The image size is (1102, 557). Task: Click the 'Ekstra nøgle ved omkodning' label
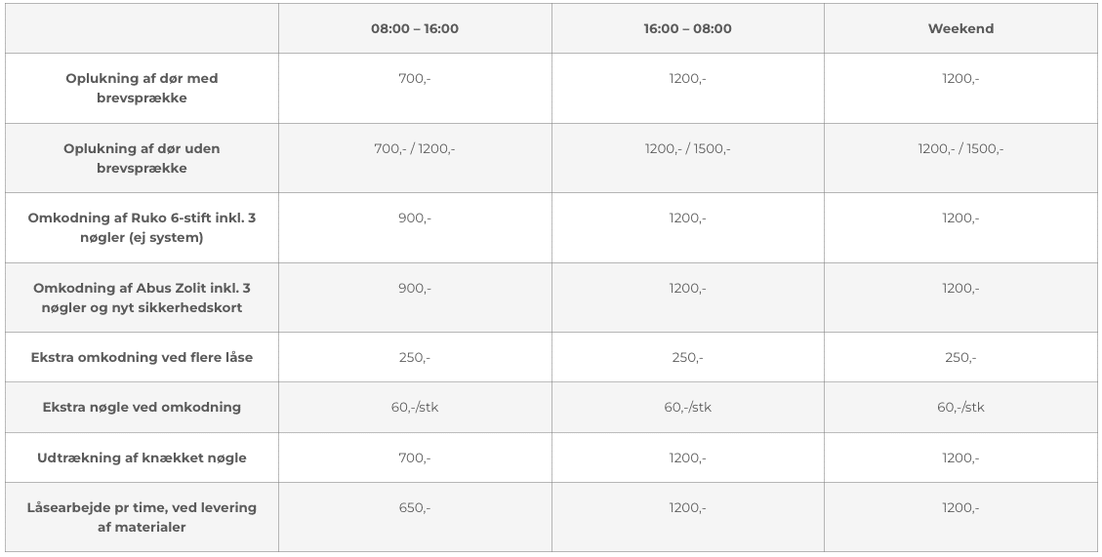[x=142, y=408]
